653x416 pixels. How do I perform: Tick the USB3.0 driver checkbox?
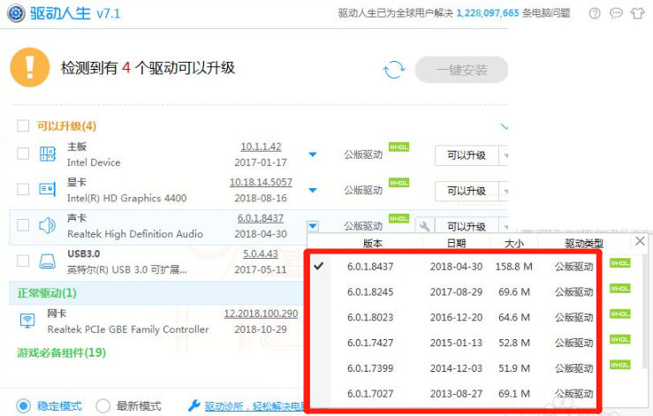point(23,261)
